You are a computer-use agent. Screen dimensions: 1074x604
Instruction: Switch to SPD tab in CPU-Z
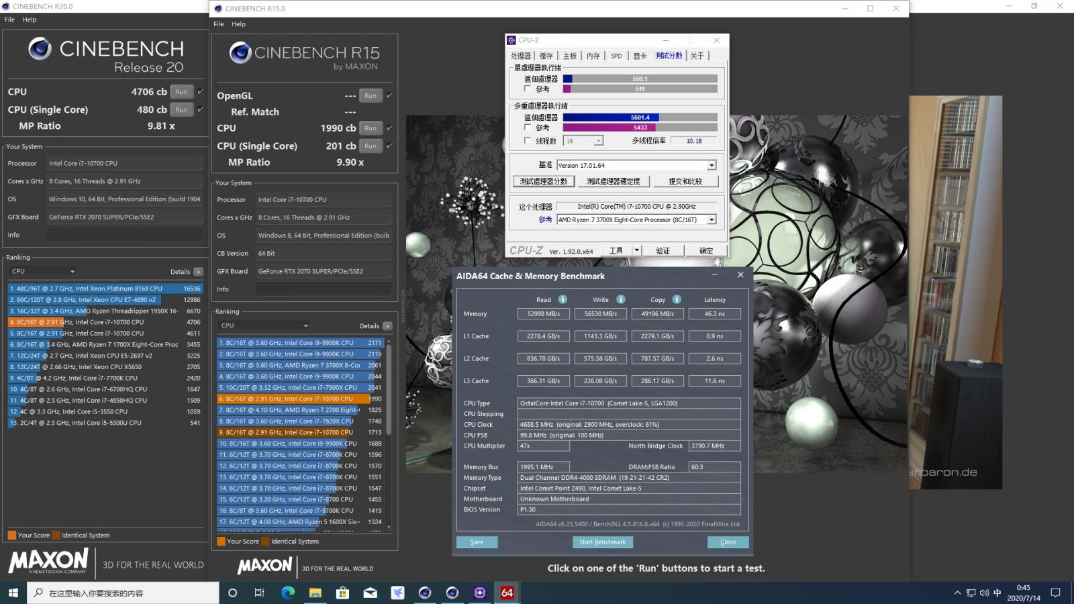[616, 56]
